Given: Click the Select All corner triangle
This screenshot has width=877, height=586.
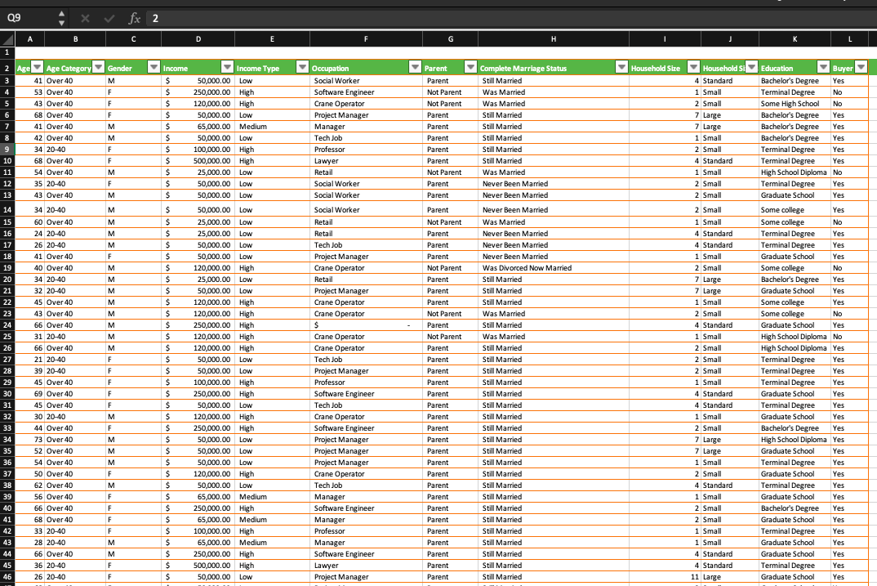Looking at the screenshot, I should tap(7, 39).
